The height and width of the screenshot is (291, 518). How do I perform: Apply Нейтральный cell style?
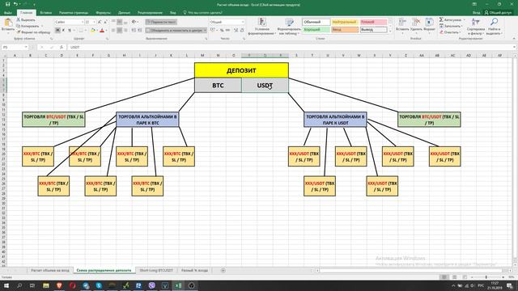tap(345, 22)
